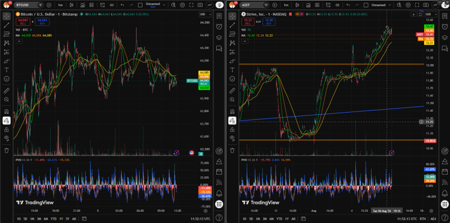Open chart settings in BTCUSD toolbar
Screen dimensions: 450x223
[x=182, y=5]
